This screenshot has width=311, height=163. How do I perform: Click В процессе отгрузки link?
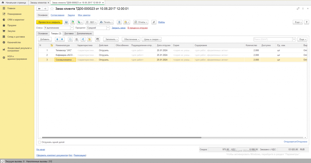coord(138,28)
